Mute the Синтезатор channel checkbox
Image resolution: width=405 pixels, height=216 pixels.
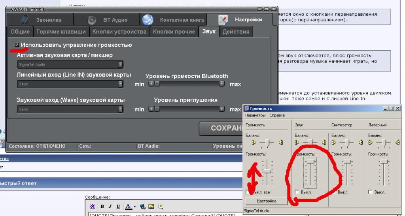[334, 192]
